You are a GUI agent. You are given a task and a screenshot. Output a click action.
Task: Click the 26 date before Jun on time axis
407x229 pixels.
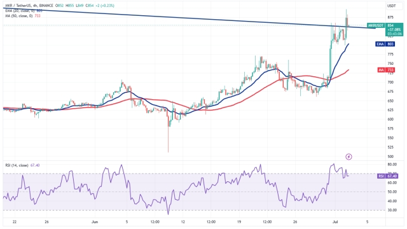coord(46,222)
